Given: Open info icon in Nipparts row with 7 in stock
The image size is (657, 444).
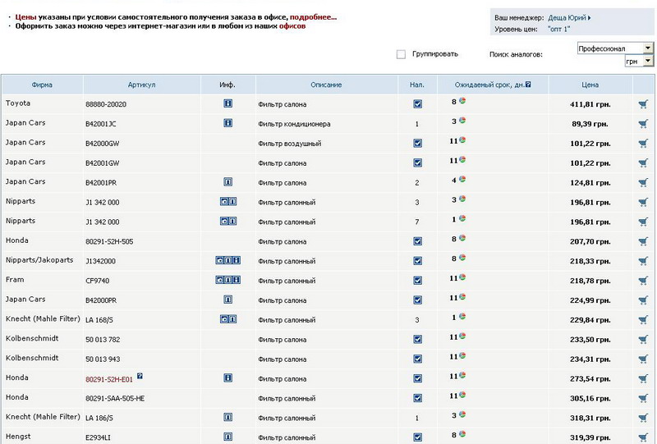Looking at the screenshot, I should (232, 221).
